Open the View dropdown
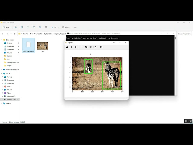The width and height of the screenshot is (193, 145). [66, 27]
